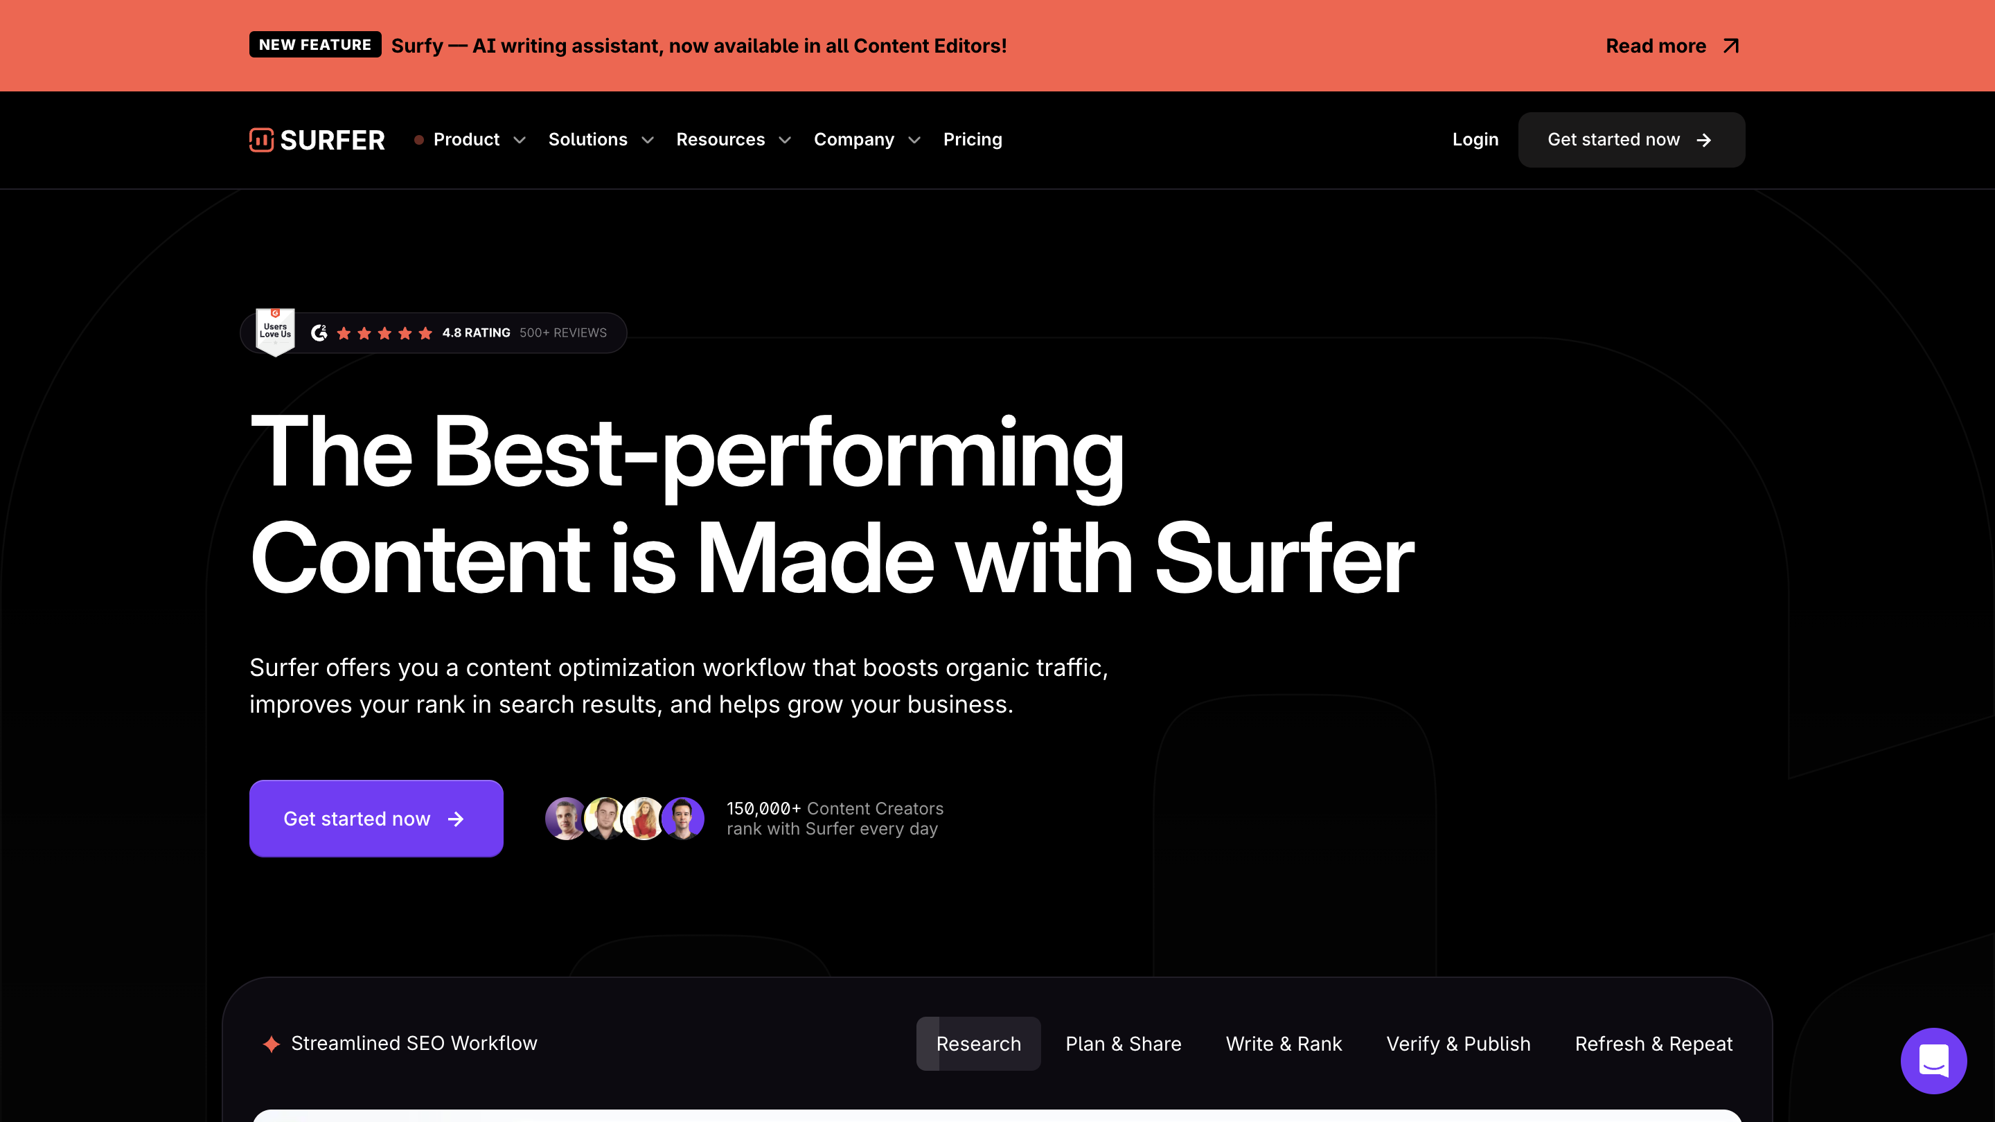
Task: Click the Pricing menu item
Action: coord(973,139)
